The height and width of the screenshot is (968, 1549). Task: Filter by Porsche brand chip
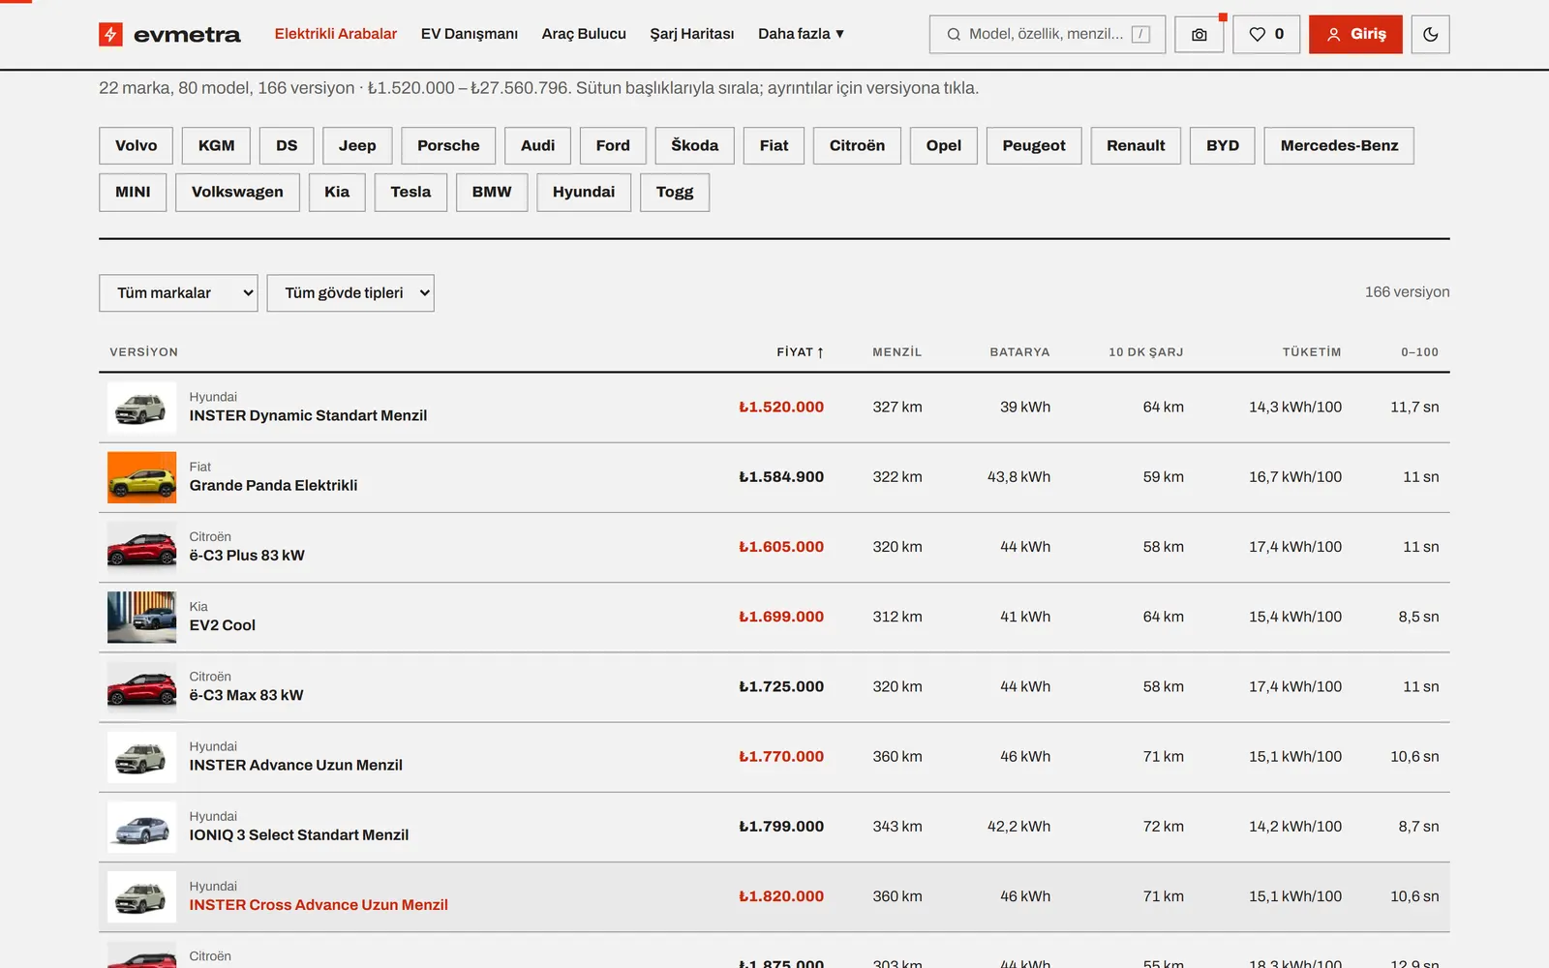[448, 145]
